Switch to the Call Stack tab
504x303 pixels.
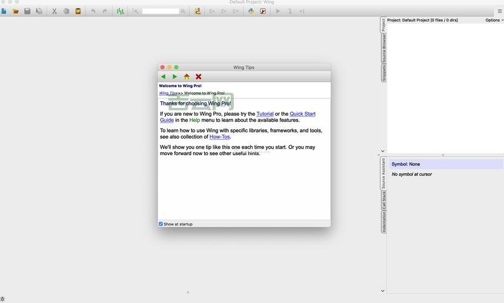pos(384,201)
